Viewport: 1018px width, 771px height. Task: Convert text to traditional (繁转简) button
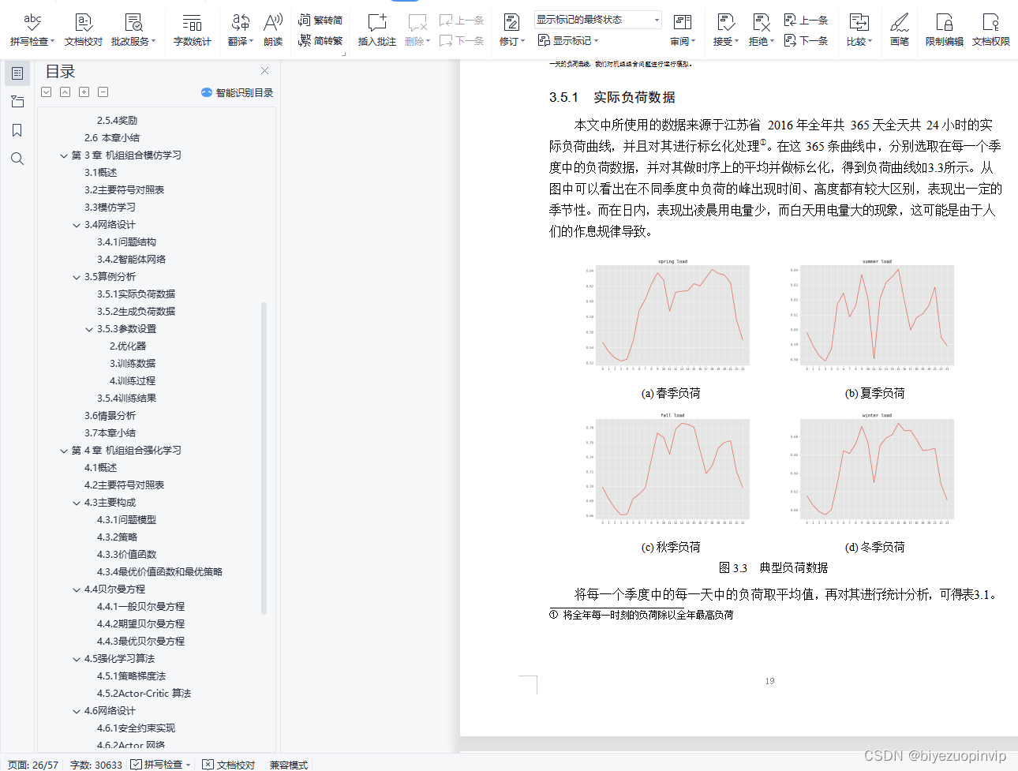coord(320,20)
